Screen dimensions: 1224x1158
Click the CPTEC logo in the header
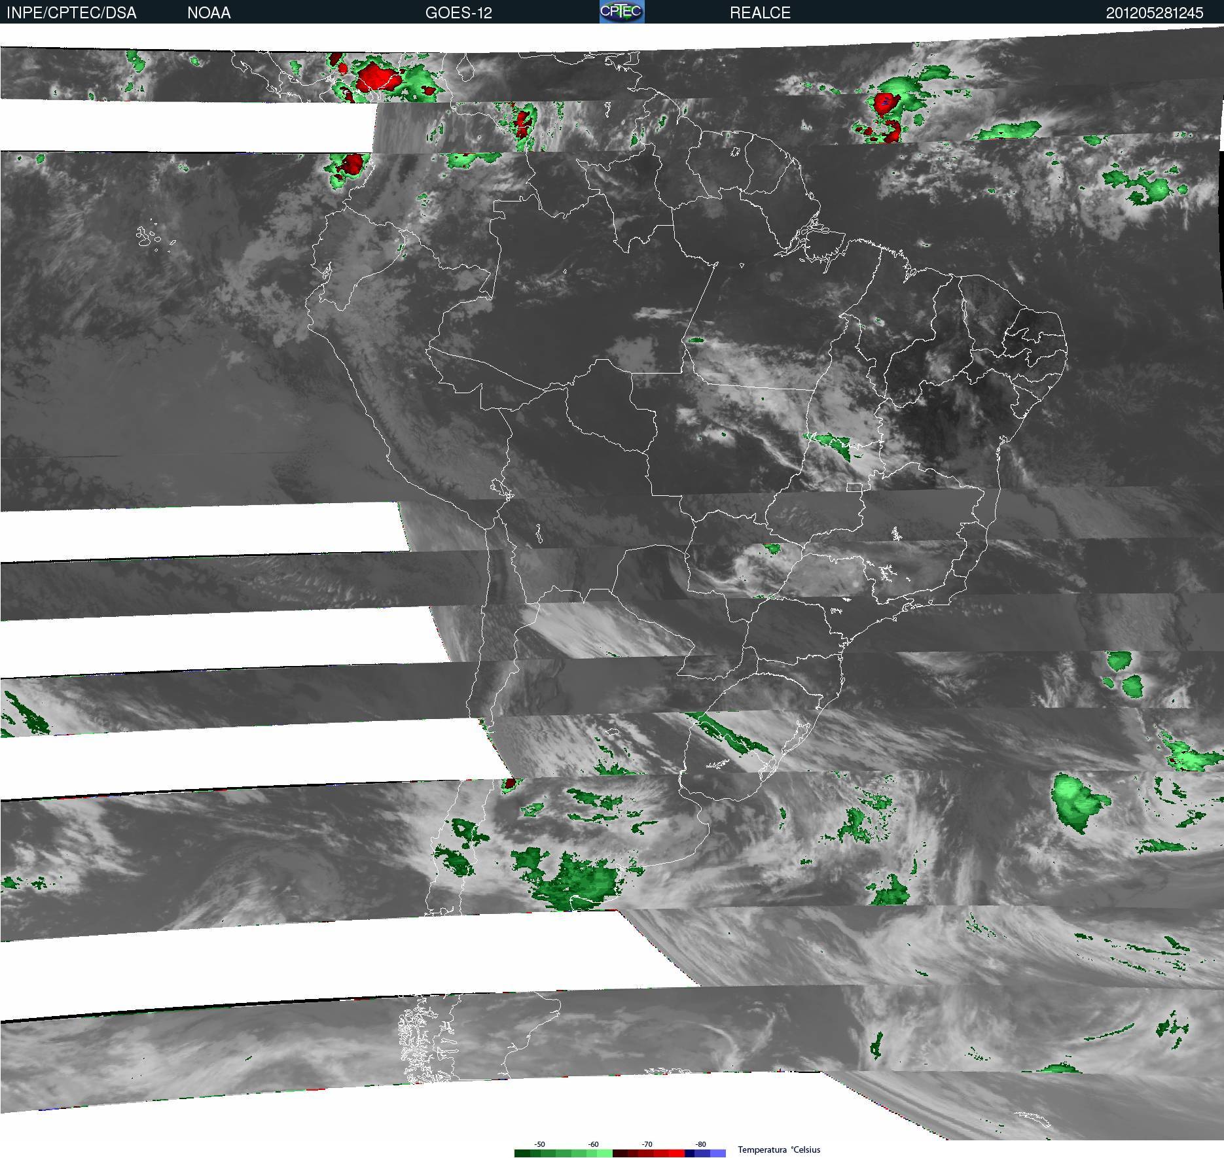pos(622,12)
